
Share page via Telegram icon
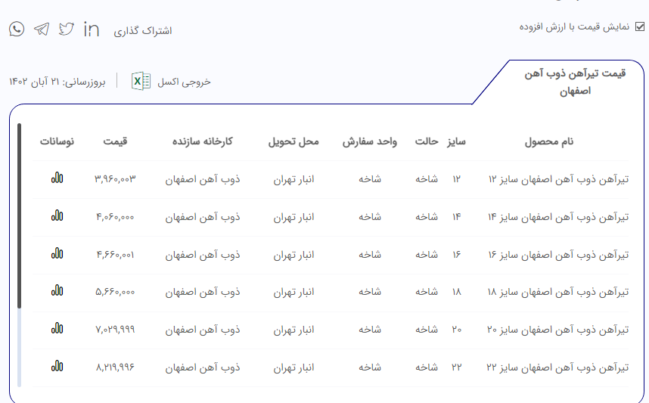42,29
